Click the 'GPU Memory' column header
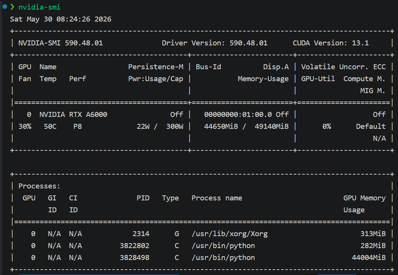 [365, 198]
